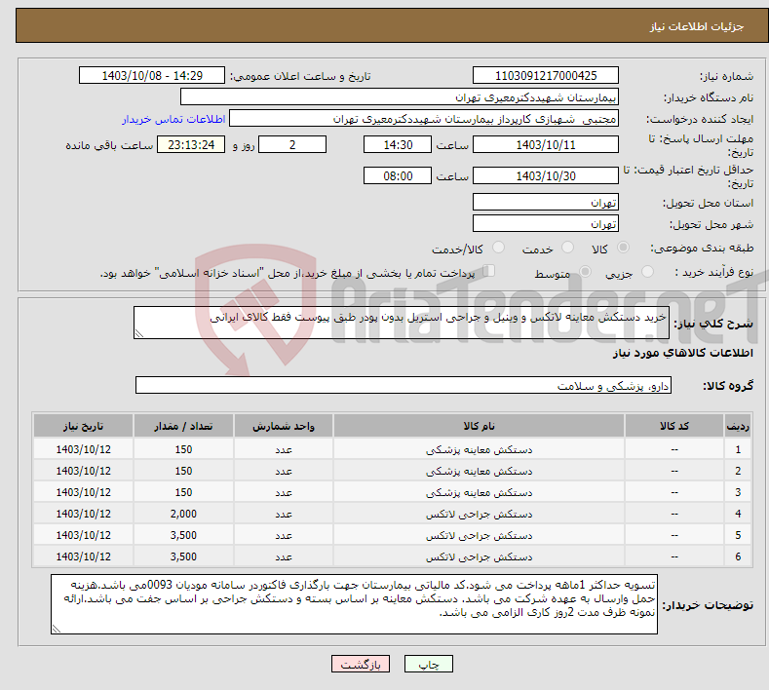This screenshot has height=690, width=769.
Task: Click the delivery province field استان محل تحویل
Action: [546, 202]
